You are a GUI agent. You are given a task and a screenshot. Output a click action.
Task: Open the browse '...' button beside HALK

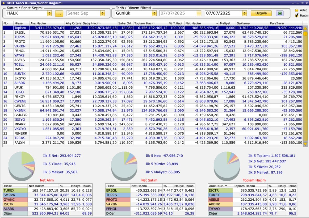tap(59, 13)
